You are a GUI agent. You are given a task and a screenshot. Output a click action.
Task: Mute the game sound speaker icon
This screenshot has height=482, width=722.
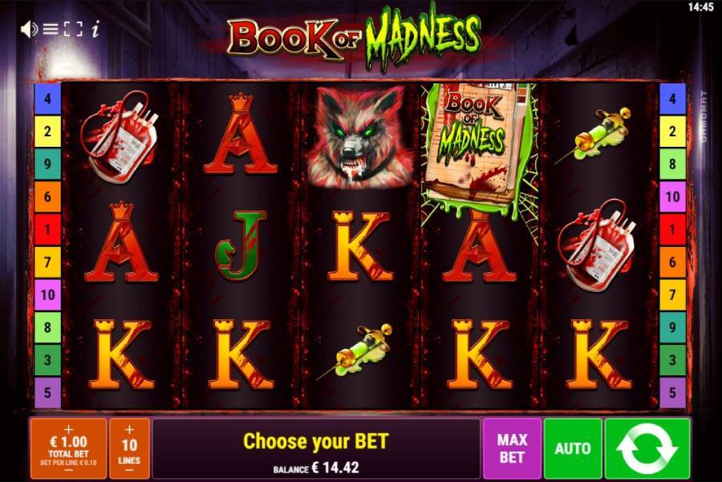[x=30, y=30]
